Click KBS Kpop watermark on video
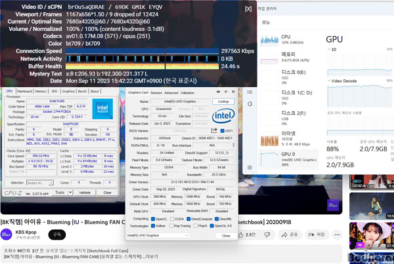 pos(333,205)
